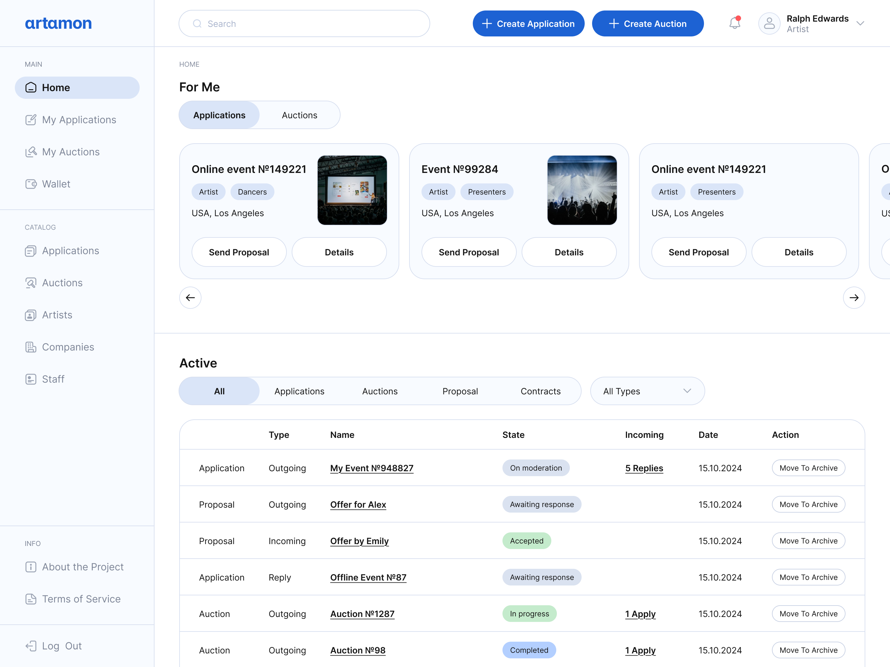Open the Auction №98 link
This screenshot has height=667, width=890.
click(x=358, y=650)
